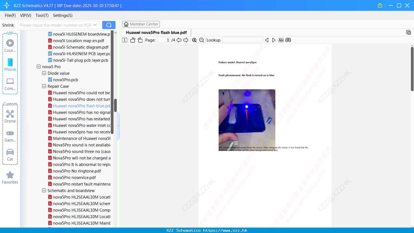Open nova5Pro.pcb file

(66, 80)
